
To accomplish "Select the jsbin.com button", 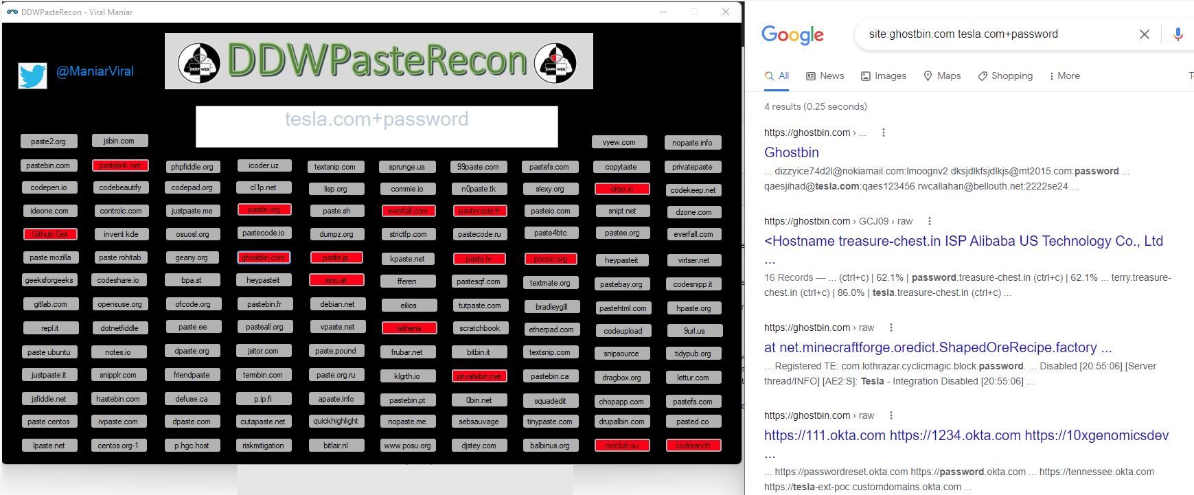I will pos(119,141).
